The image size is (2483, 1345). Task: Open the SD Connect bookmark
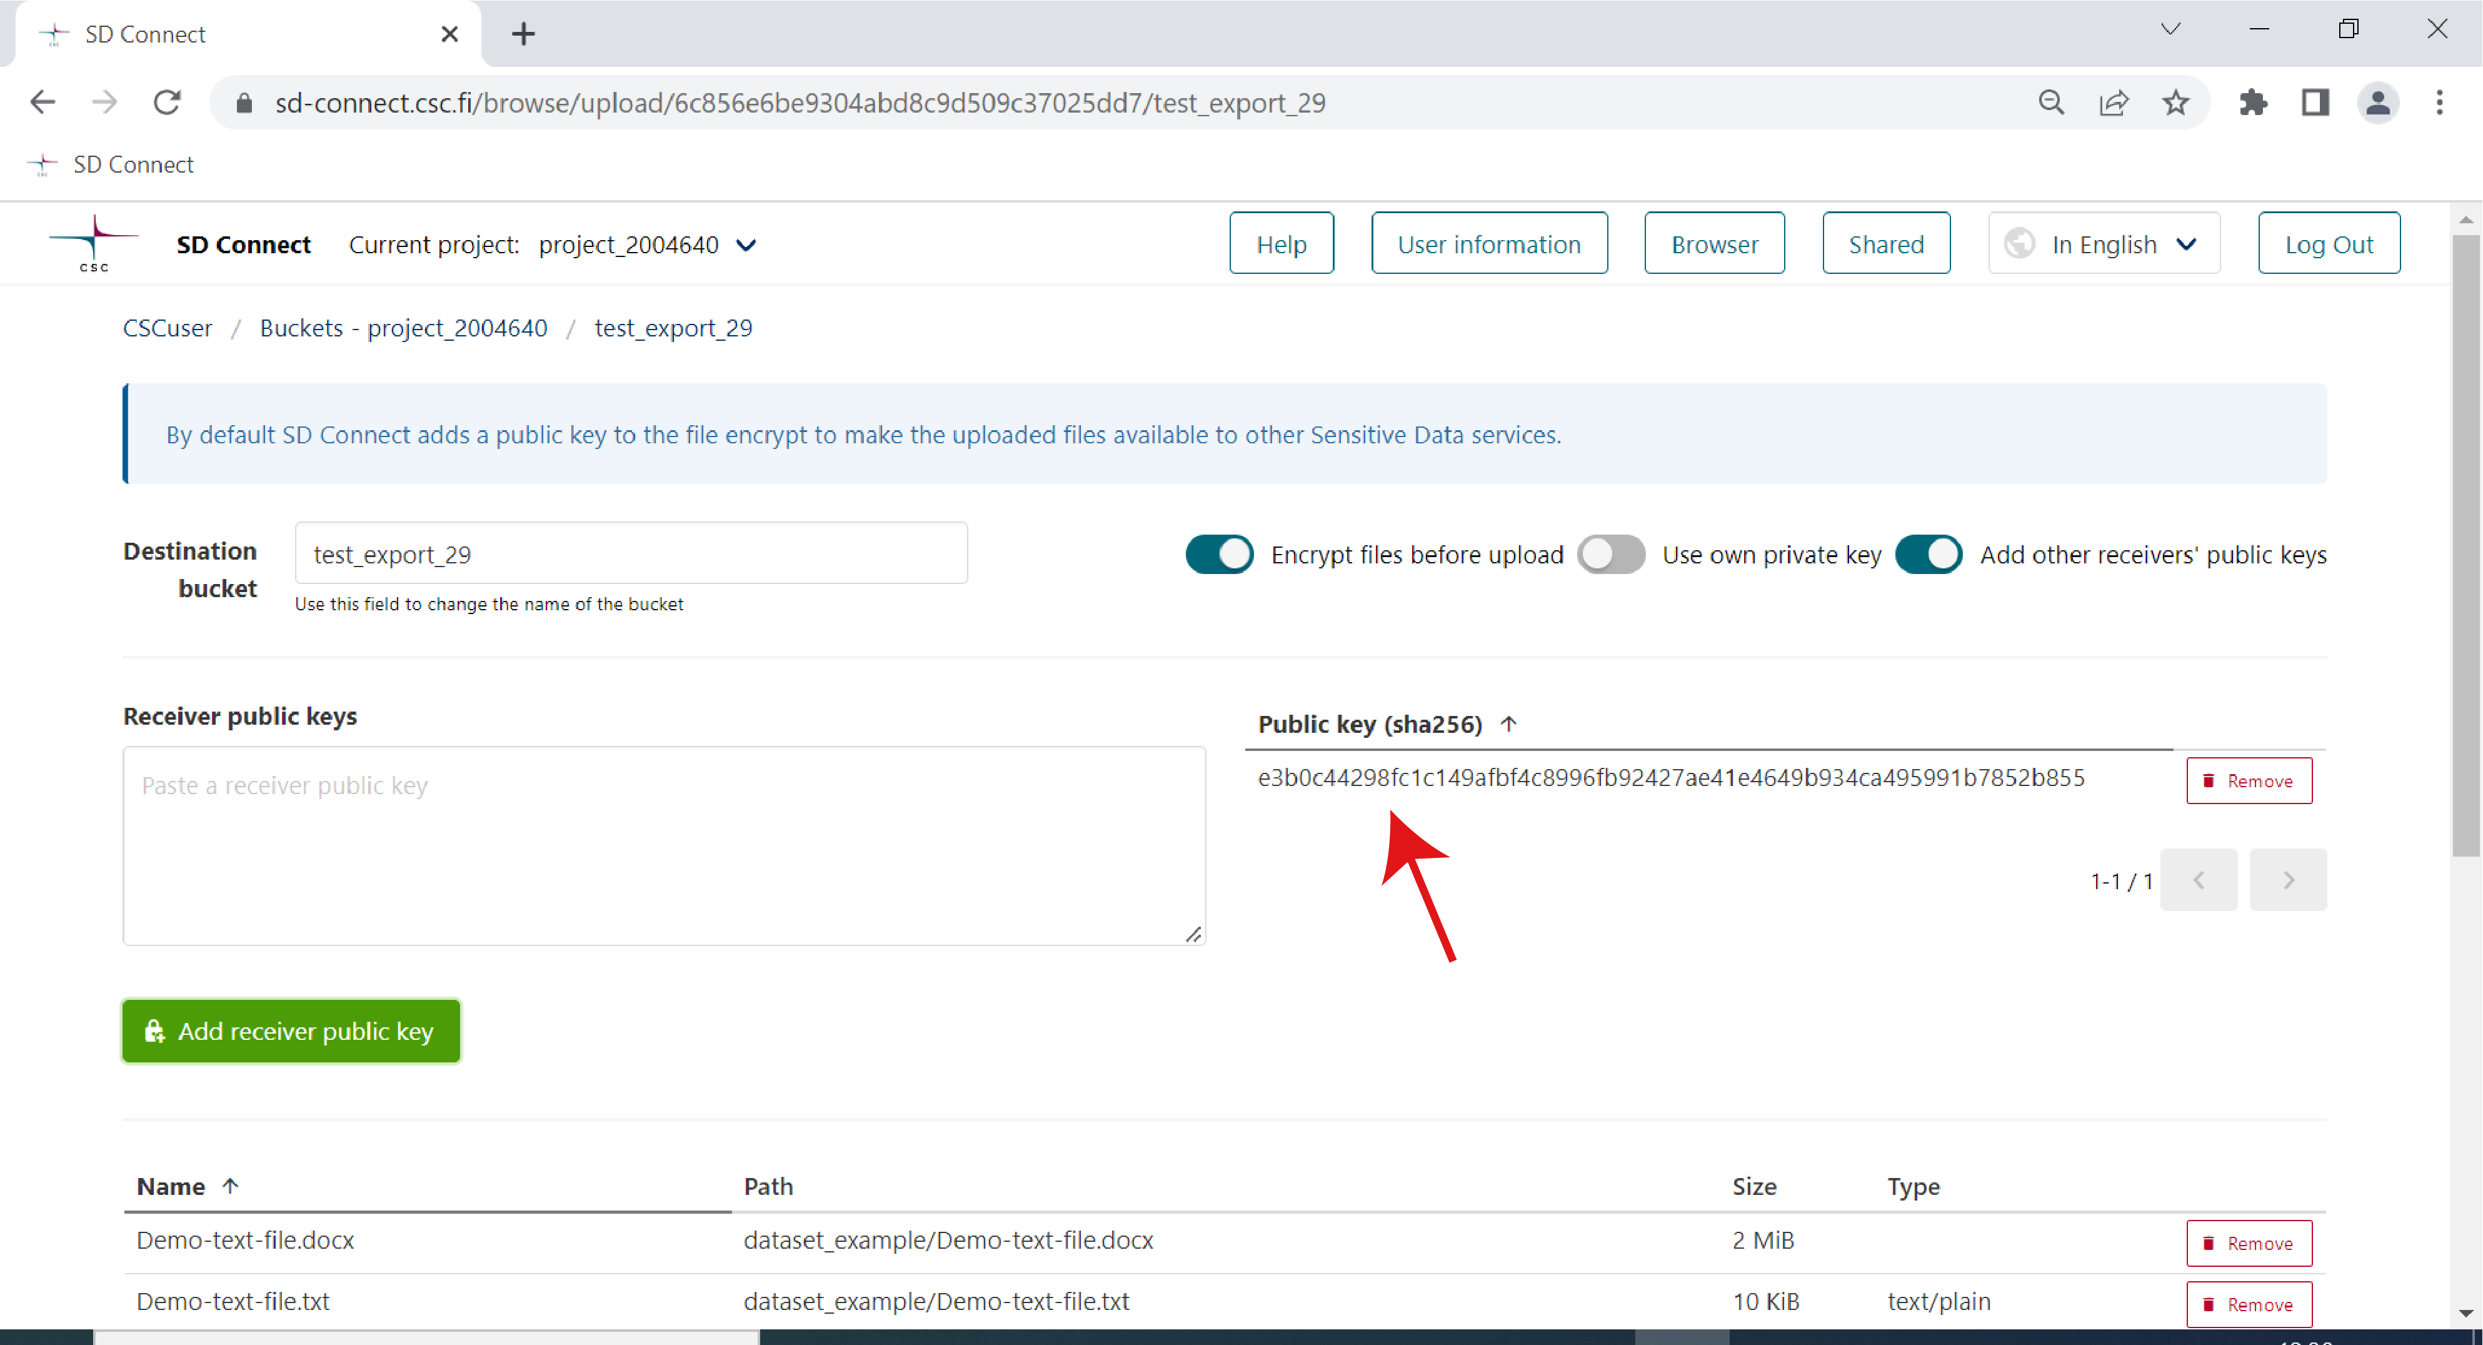[x=111, y=165]
